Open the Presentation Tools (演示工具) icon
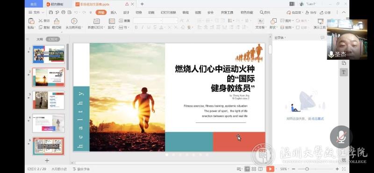Viewport: 374px width, 173px height. [321, 21]
